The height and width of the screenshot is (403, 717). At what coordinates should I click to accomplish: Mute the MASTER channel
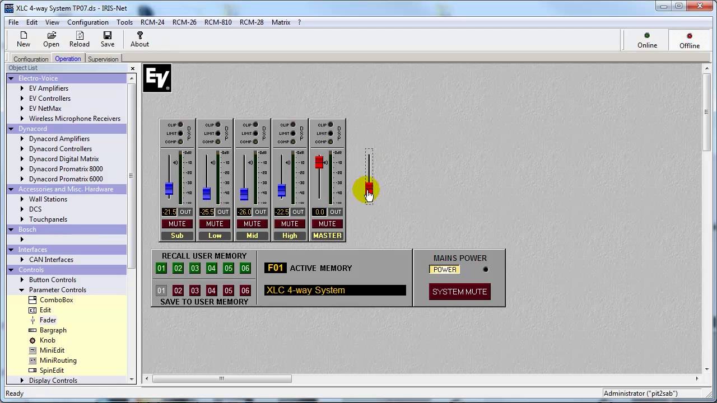pyautogui.click(x=327, y=224)
